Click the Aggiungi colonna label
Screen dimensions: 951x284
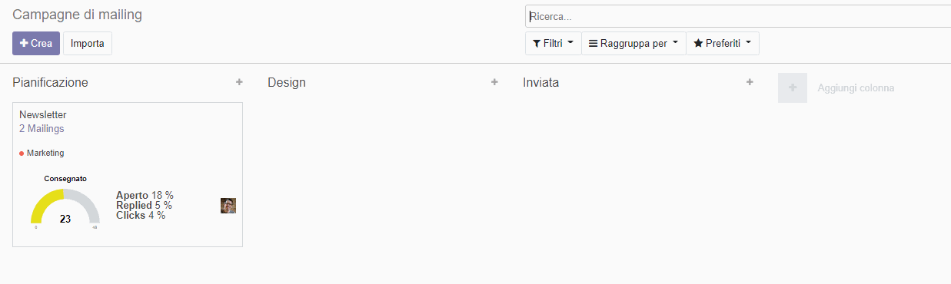856,88
